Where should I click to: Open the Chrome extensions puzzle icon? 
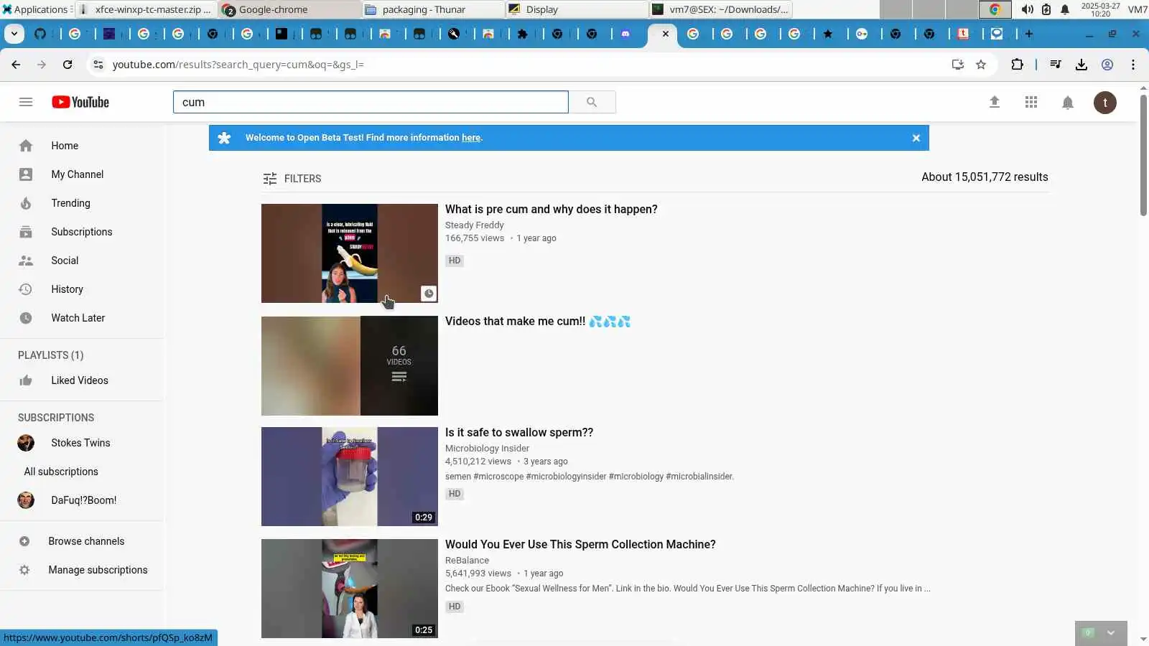click(1017, 65)
